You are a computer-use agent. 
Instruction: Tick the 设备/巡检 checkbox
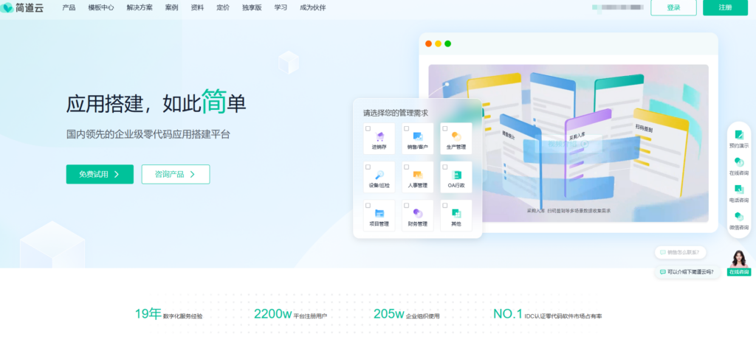[368, 167]
